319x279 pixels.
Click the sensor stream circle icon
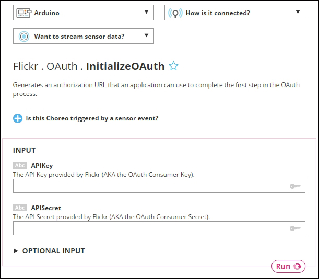[x=24, y=37]
